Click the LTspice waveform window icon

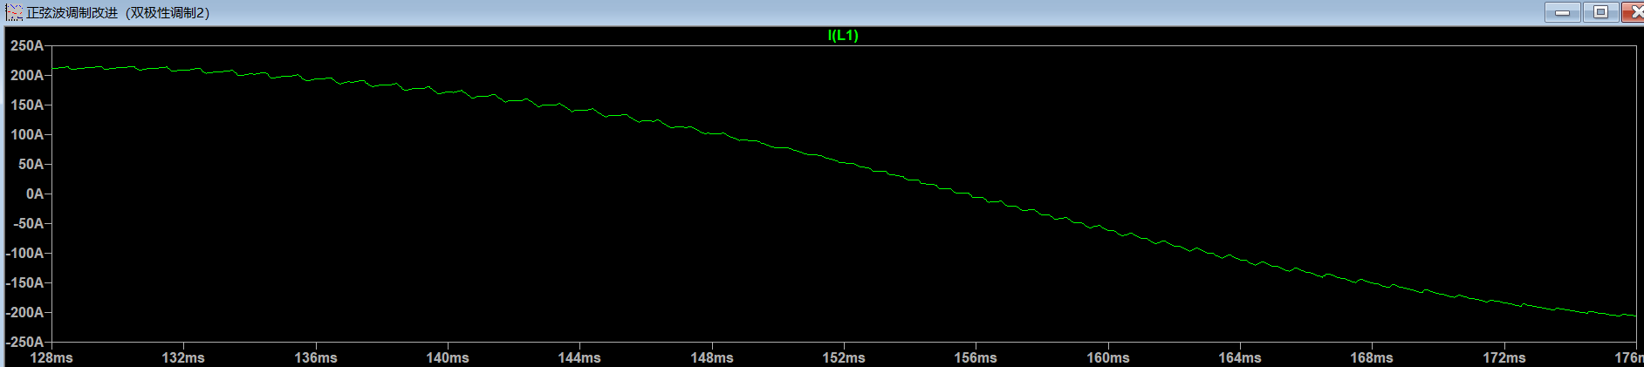click(x=14, y=13)
